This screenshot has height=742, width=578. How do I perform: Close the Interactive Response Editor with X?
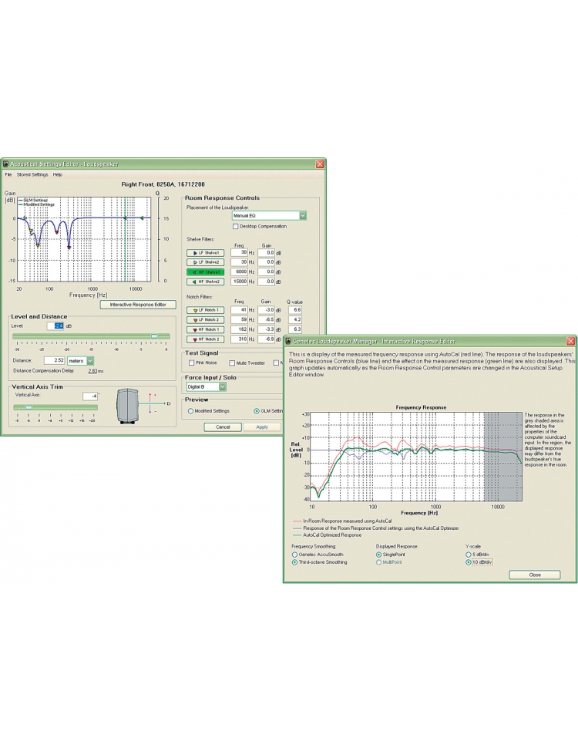pyautogui.click(x=571, y=341)
